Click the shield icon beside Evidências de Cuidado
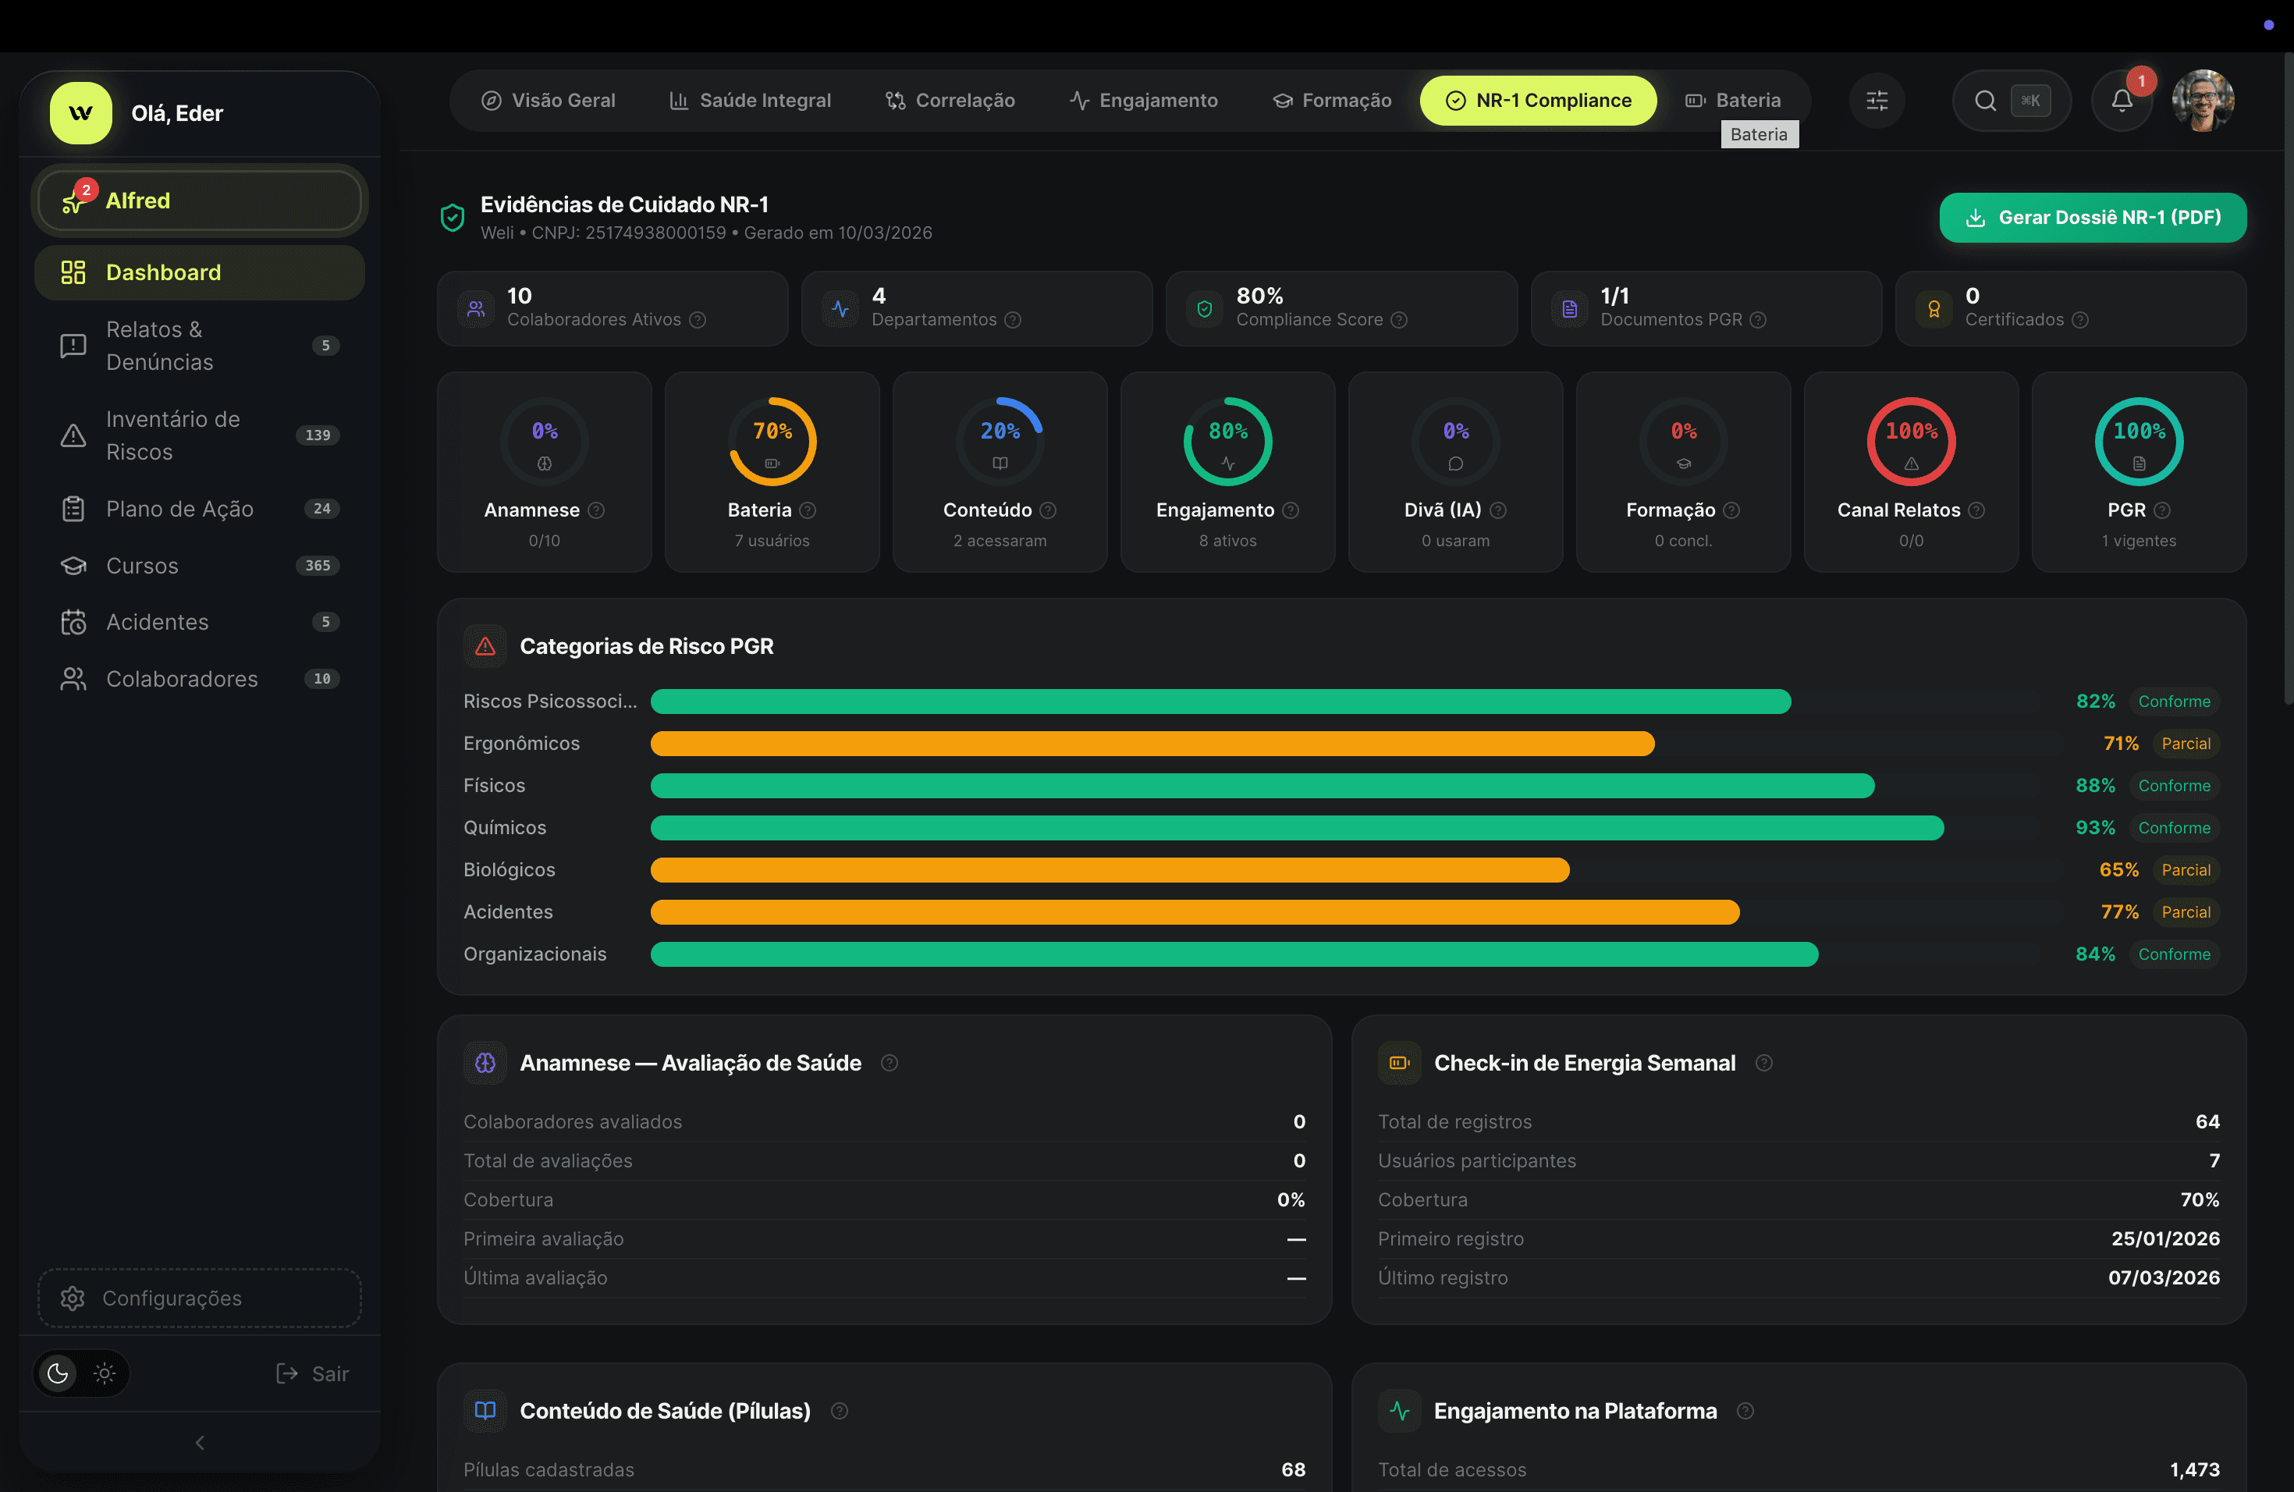Viewport: 2294px width, 1492px height. pos(452,218)
